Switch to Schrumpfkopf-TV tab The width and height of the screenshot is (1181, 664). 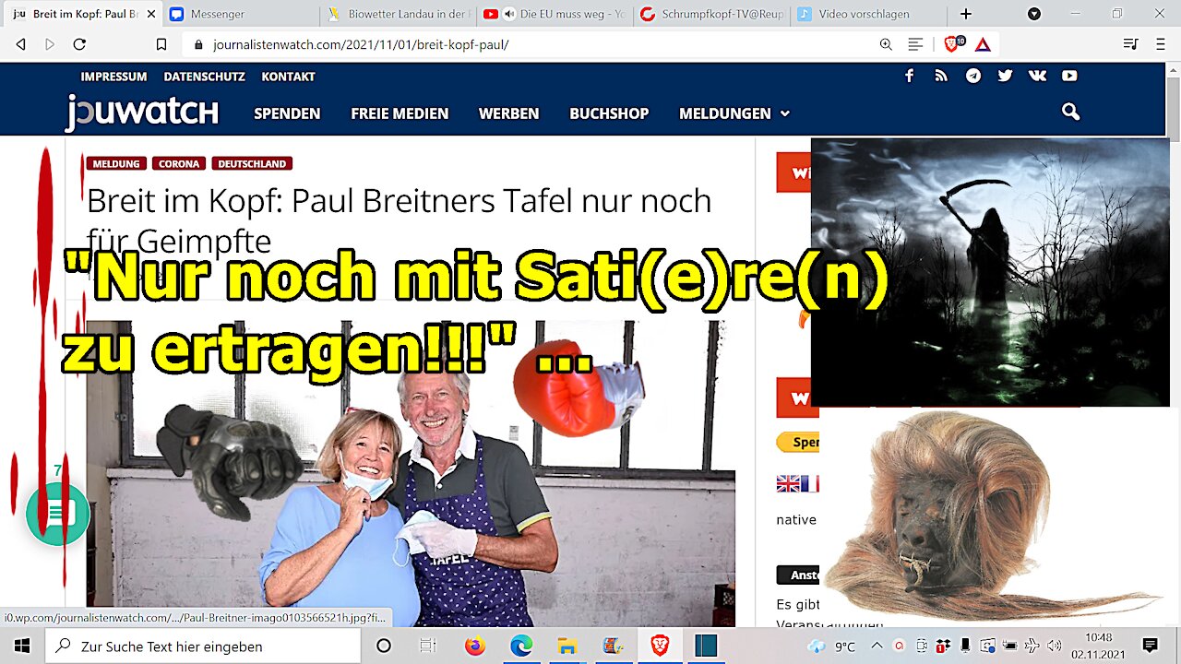pos(710,14)
